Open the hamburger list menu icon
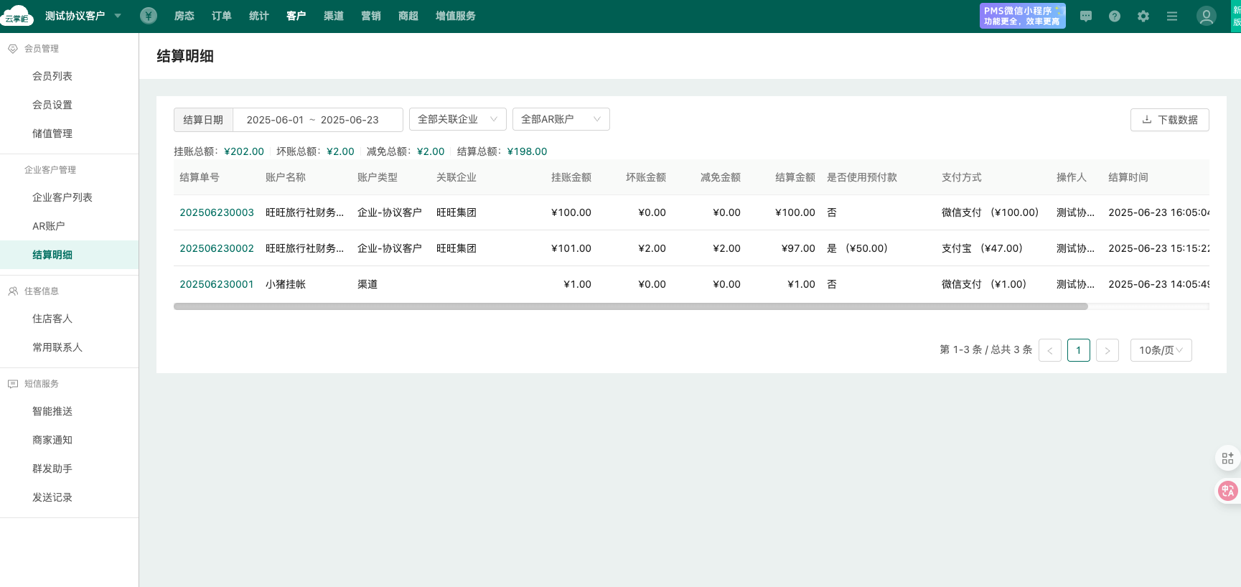Viewport: 1241px width, 587px height. (1172, 16)
